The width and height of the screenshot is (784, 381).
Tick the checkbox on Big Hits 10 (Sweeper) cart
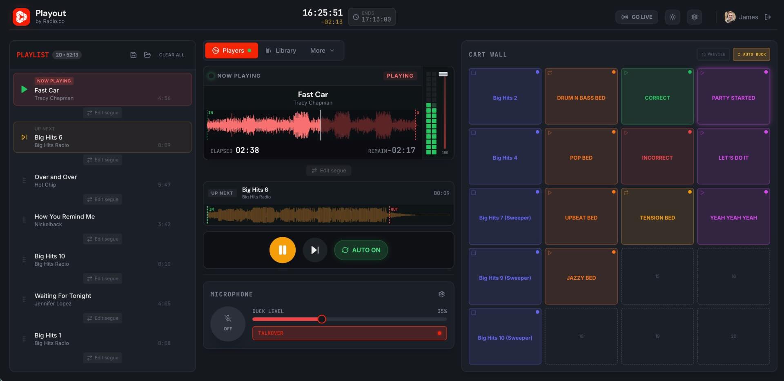pyautogui.click(x=474, y=313)
